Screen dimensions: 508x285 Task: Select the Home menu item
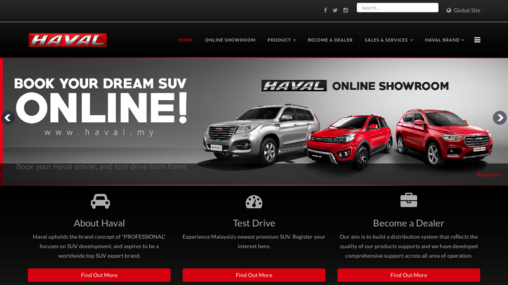tap(185, 40)
